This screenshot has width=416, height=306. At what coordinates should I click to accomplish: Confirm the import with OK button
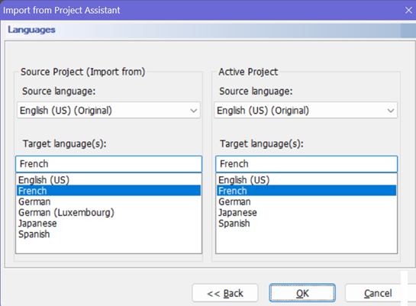click(302, 293)
